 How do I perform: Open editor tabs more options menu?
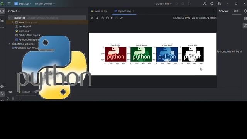[x=213, y=11]
